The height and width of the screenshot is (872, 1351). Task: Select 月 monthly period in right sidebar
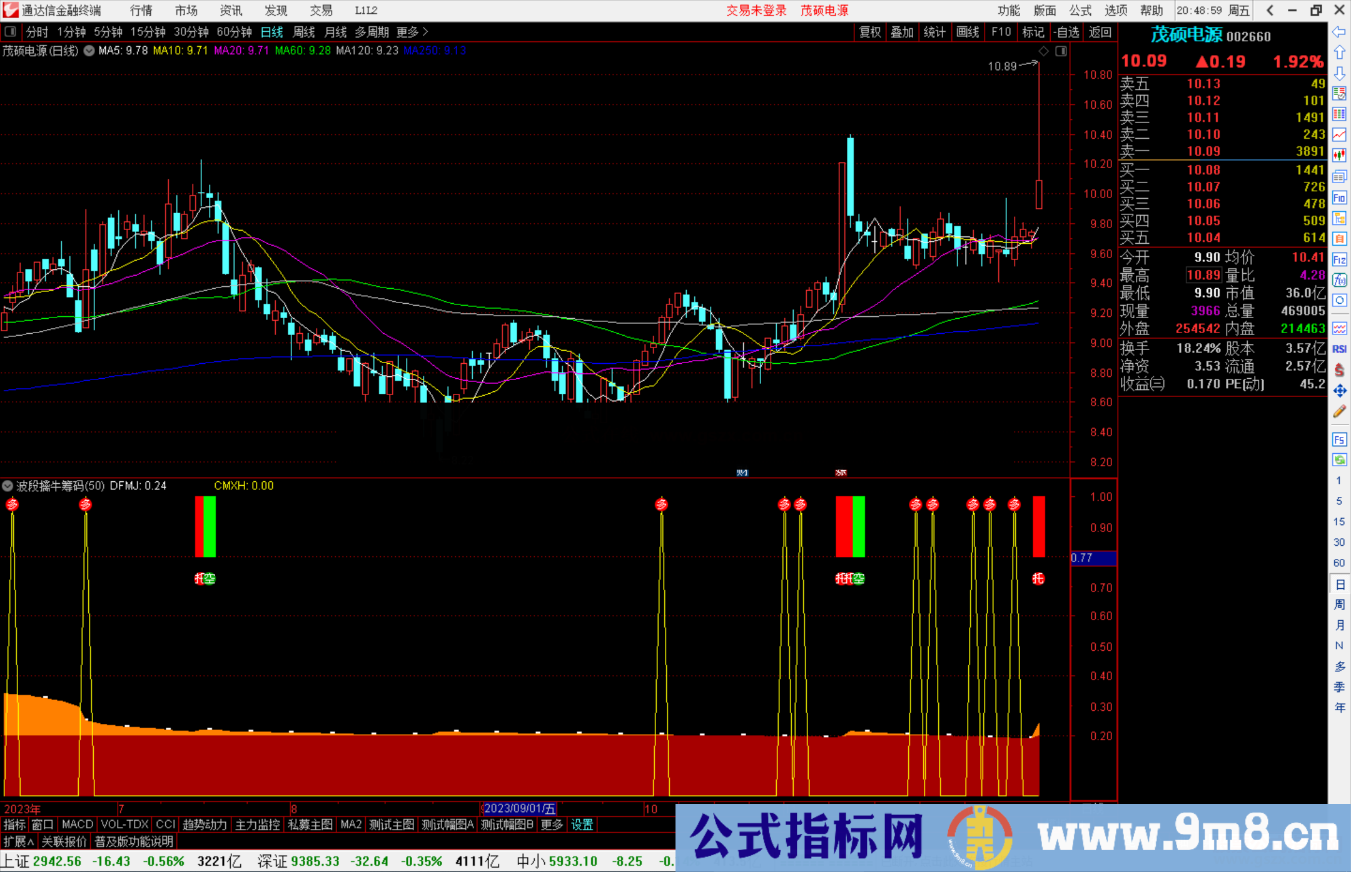(1339, 625)
